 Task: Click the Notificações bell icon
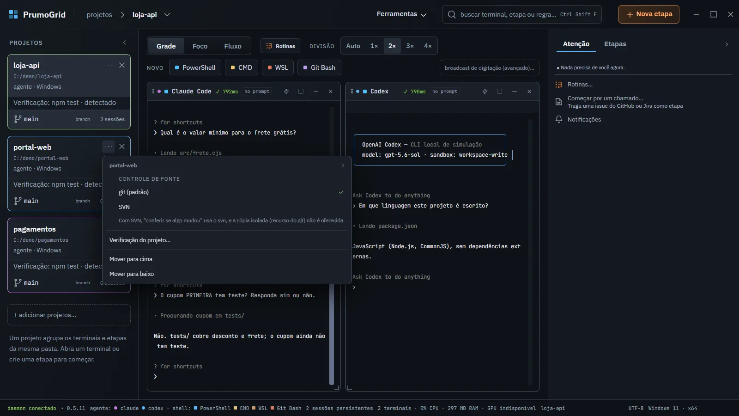point(559,119)
